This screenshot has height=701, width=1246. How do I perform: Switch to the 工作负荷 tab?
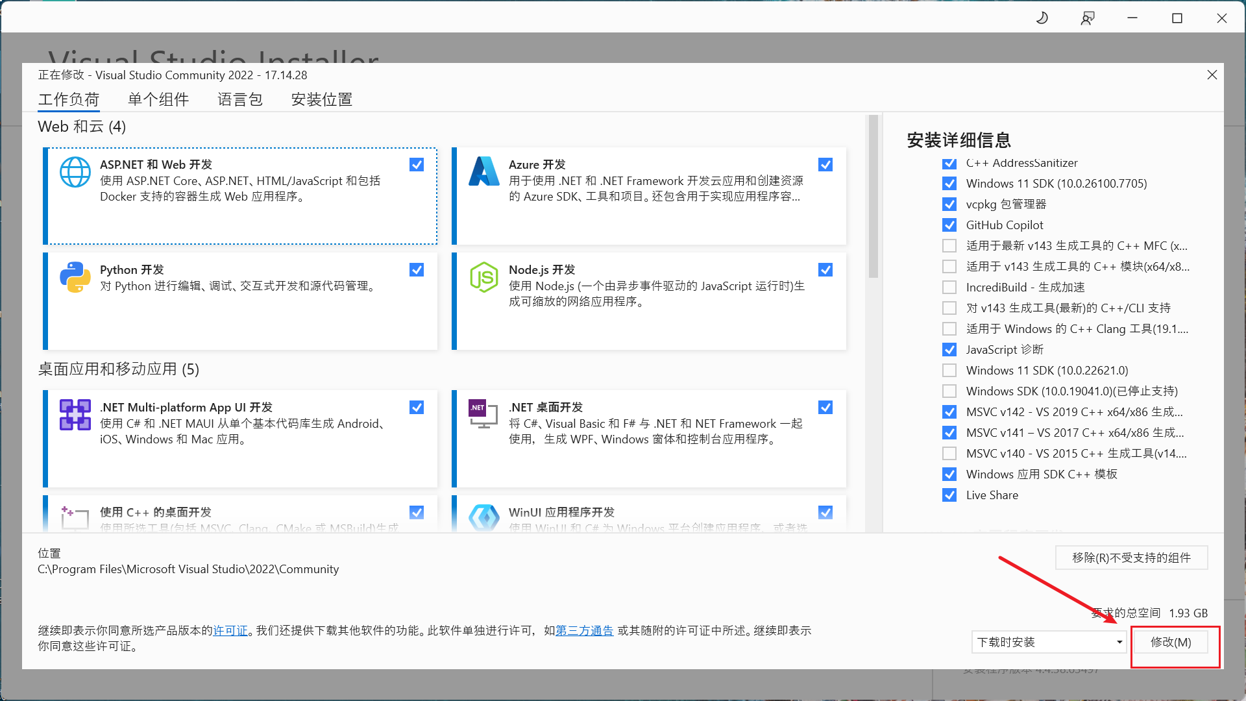point(69,99)
